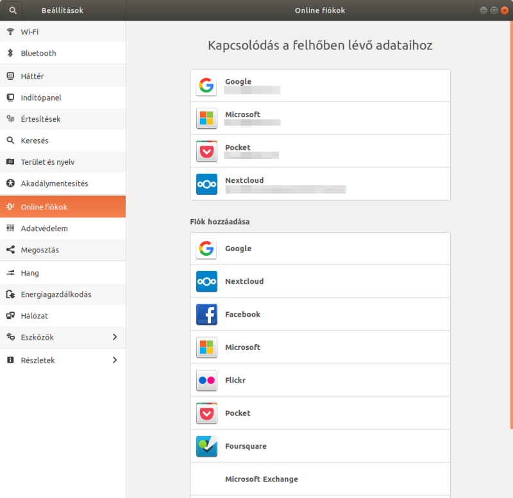Click the Online fiókok plug icon
Viewport: 513px width, 498px height.
pos(10,206)
